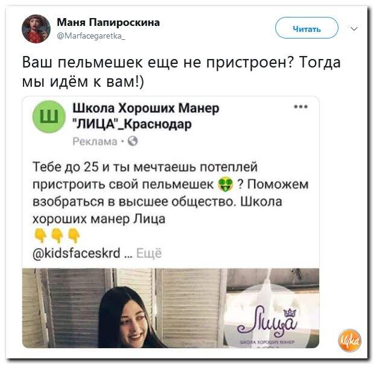Click the green Ш page avatar
The image size is (374, 365).
(49, 116)
